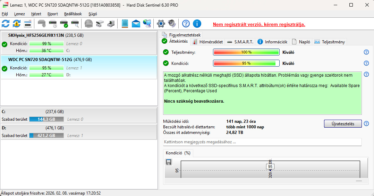374x196 pixels.
Task: Click the refresh icon with warning triangle
Action: (16, 24)
